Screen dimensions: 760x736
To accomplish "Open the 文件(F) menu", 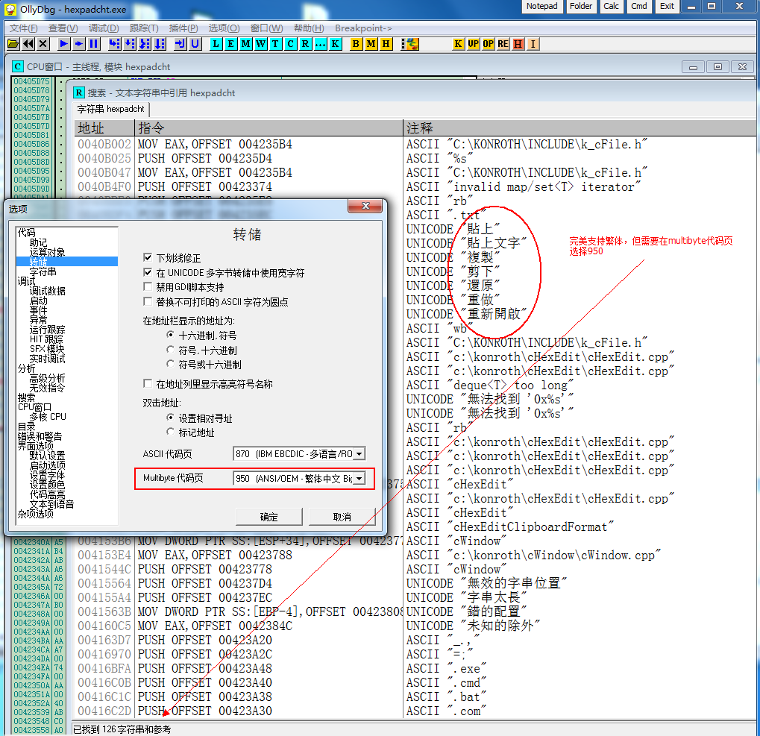I will point(23,28).
